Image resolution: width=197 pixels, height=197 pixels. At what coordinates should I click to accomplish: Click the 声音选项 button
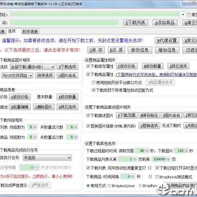40,186
